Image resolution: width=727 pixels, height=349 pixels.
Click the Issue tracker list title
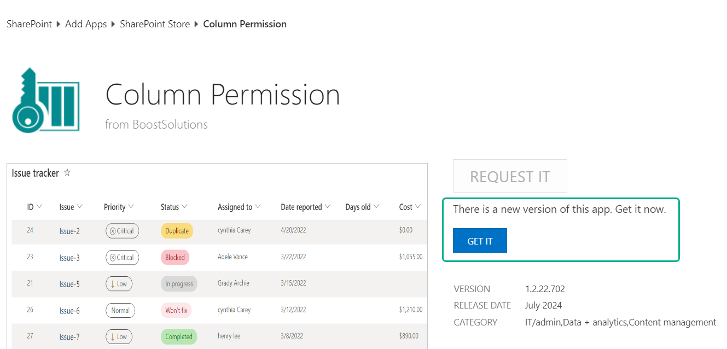[35, 173]
